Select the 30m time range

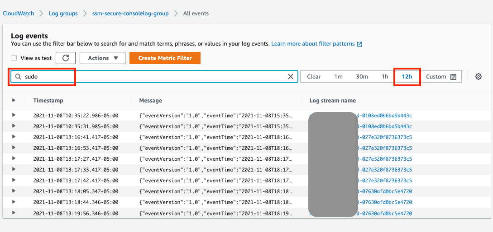coord(362,76)
